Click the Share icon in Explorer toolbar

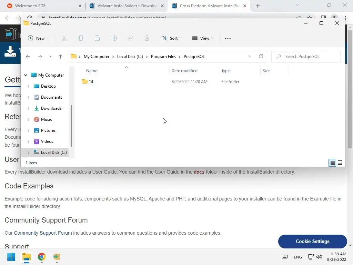130,38
